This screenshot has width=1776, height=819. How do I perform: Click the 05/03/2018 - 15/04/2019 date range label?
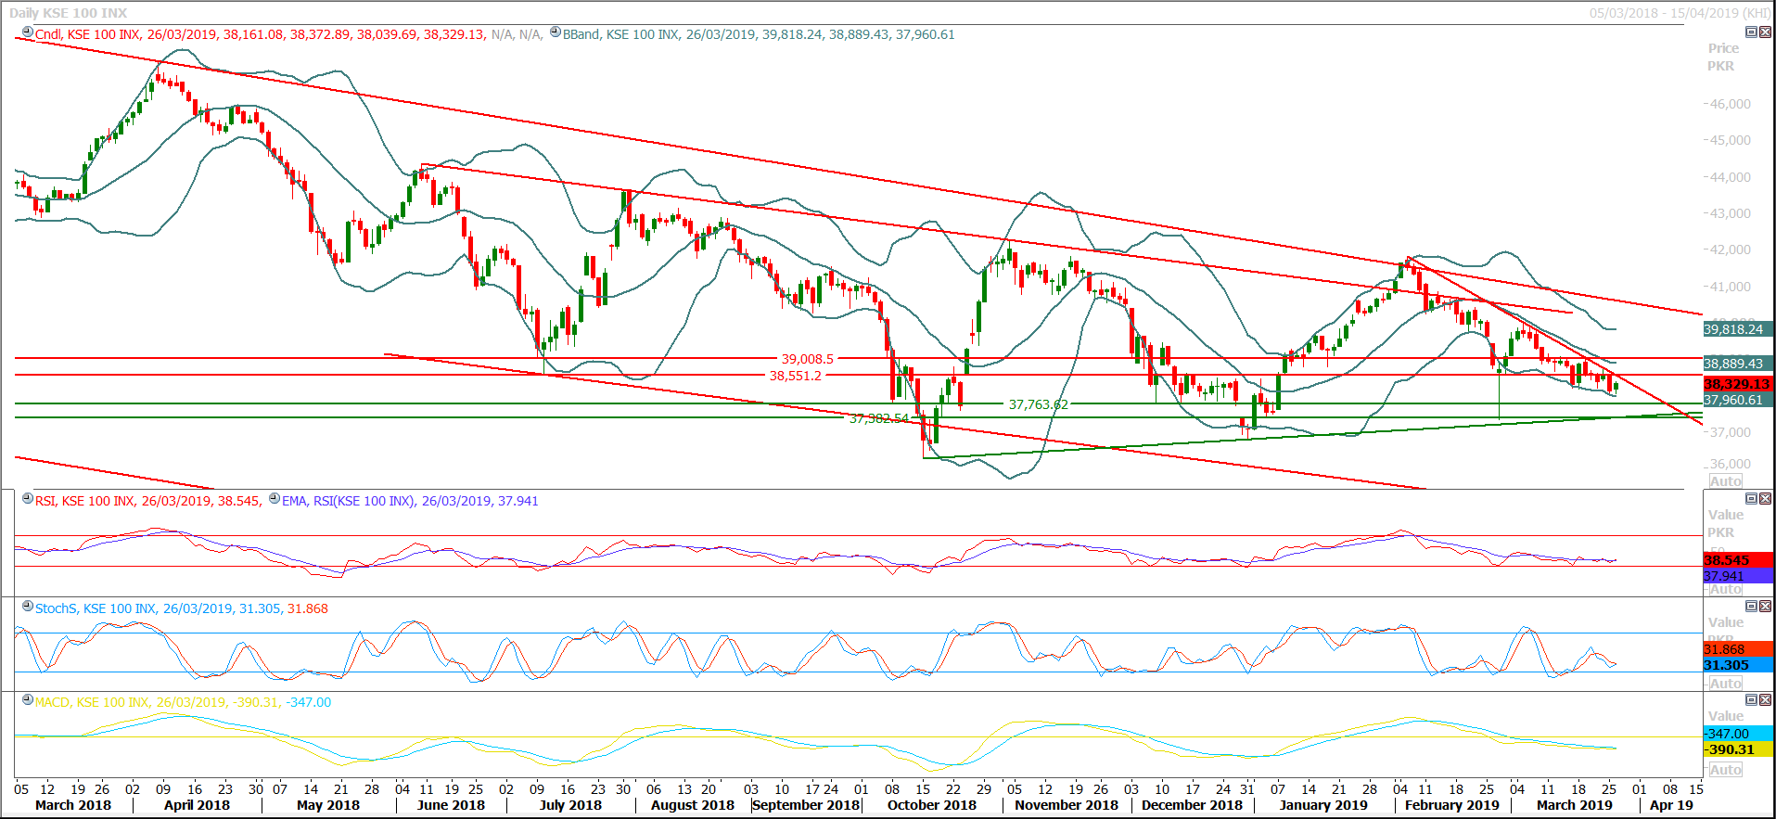click(x=1680, y=13)
